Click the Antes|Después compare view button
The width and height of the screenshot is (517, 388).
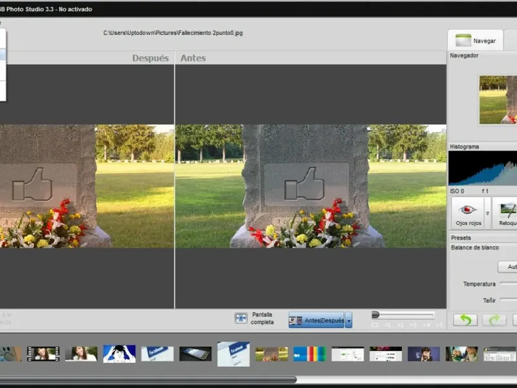click(x=316, y=320)
